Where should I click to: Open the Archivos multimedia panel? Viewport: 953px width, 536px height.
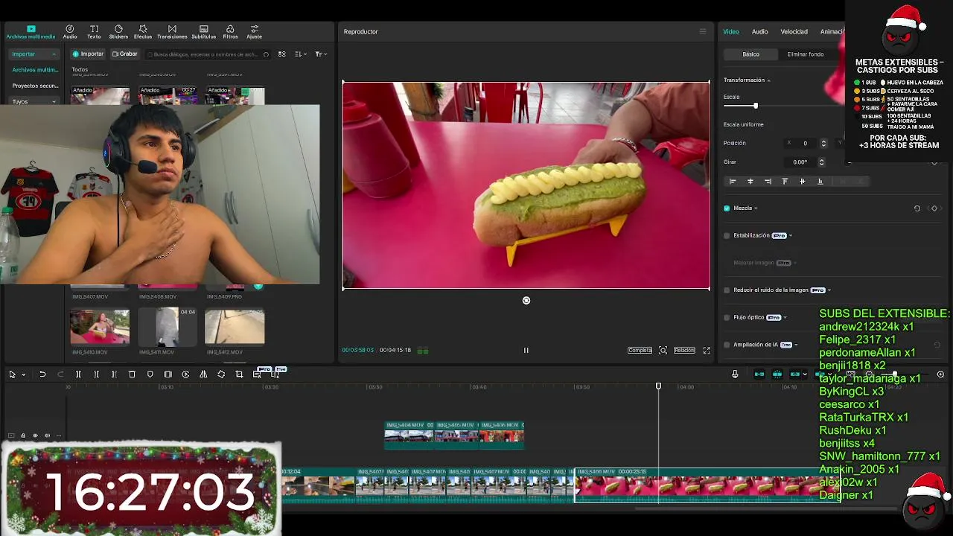point(31,32)
